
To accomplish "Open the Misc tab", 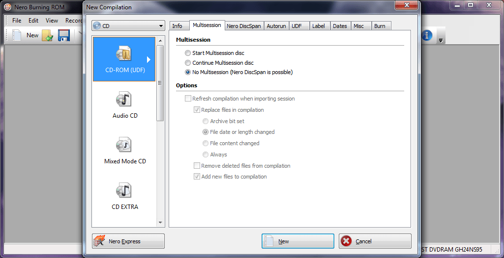I will pos(361,26).
